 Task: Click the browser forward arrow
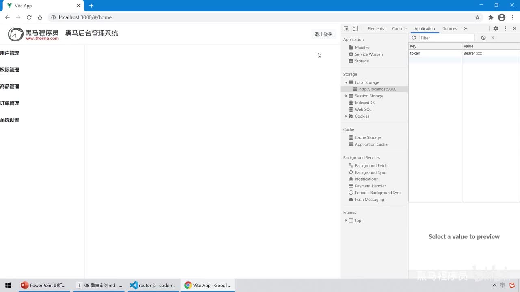[18, 17]
